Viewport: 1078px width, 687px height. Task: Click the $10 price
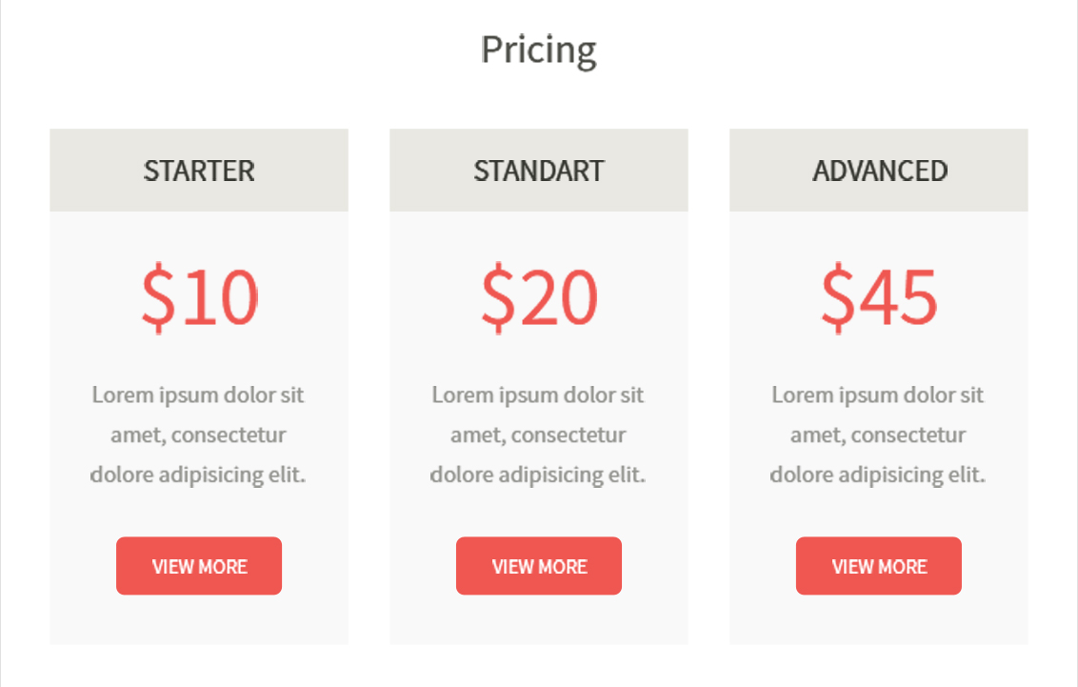tap(199, 297)
